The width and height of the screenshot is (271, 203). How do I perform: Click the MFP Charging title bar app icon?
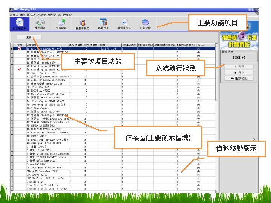point(12,9)
